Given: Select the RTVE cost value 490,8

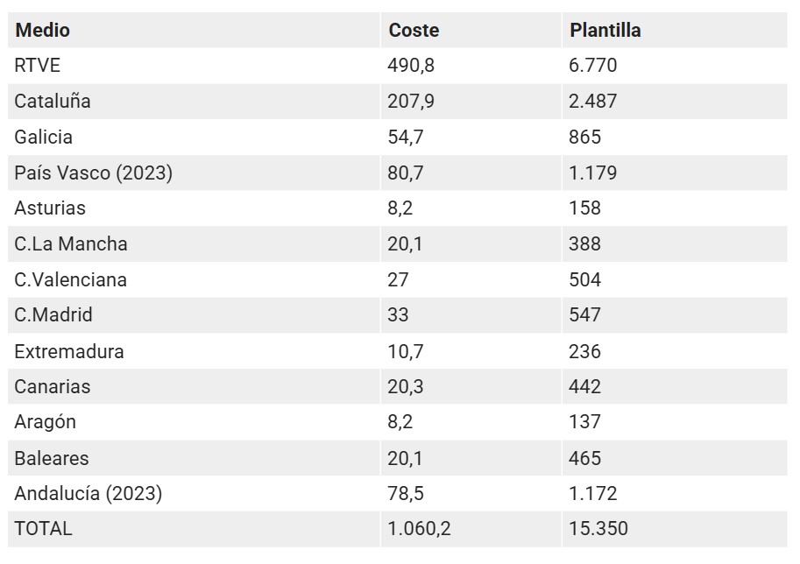Looking at the screenshot, I should tap(410, 66).
